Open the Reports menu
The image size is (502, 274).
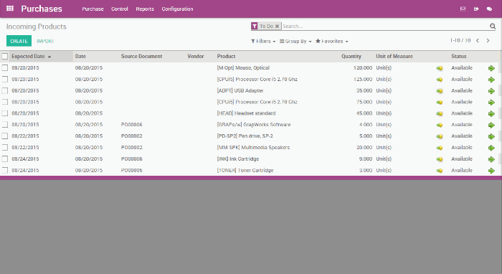click(x=145, y=9)
